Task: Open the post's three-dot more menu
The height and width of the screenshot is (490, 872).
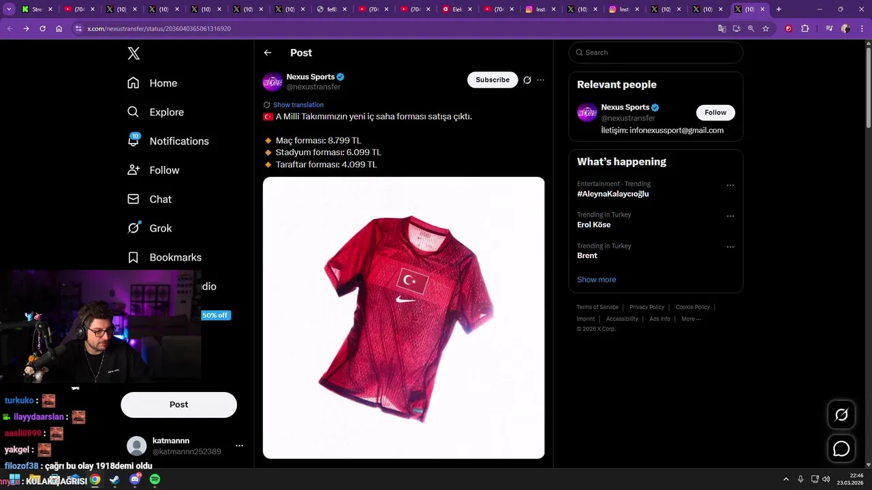Action: click(x=540, y=80)
